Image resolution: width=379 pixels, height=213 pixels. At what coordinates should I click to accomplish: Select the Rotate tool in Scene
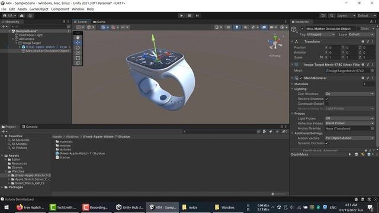point(78,47)
